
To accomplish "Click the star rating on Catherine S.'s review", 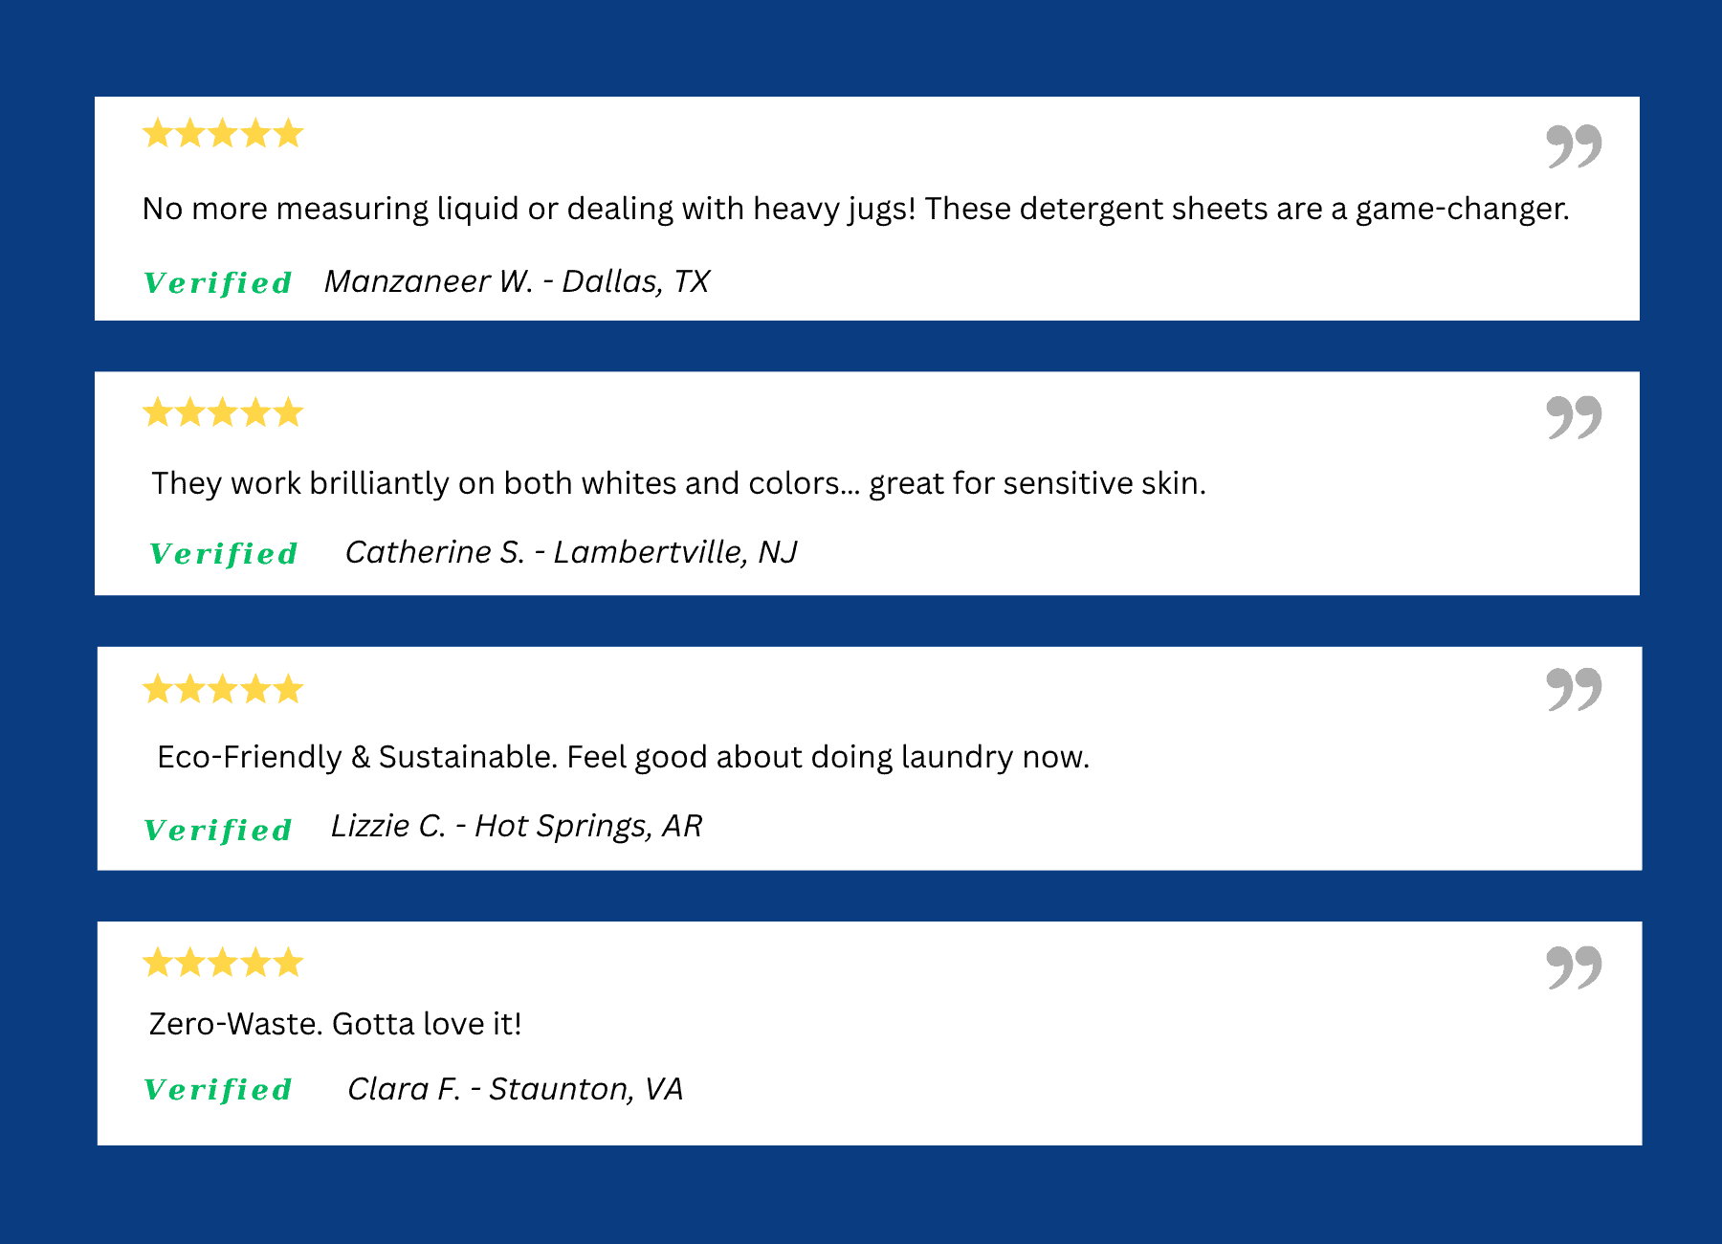I will tap(223, 413).
